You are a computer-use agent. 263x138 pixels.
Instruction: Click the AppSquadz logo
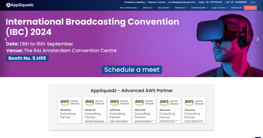coord(20,5)
